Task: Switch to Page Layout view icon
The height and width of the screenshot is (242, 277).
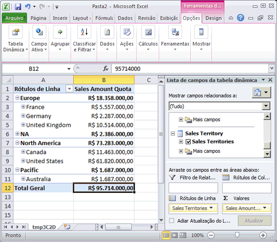Action: [x=174, y=235]
